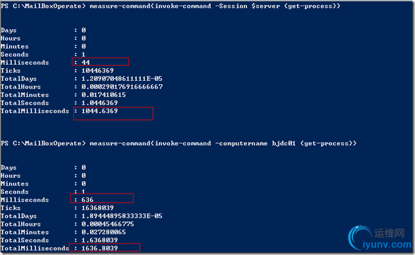Select the highlighted Milliseconds value 44

pyautogui.click(x=86, y=62)
